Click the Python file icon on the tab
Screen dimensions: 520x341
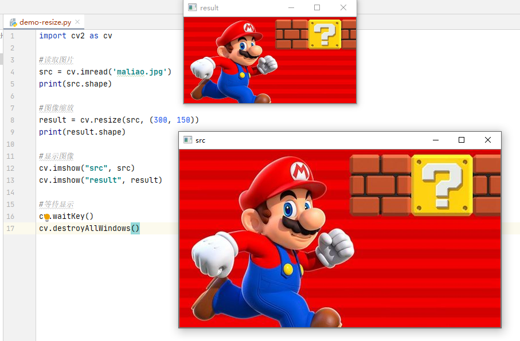[x=13, y=22]
